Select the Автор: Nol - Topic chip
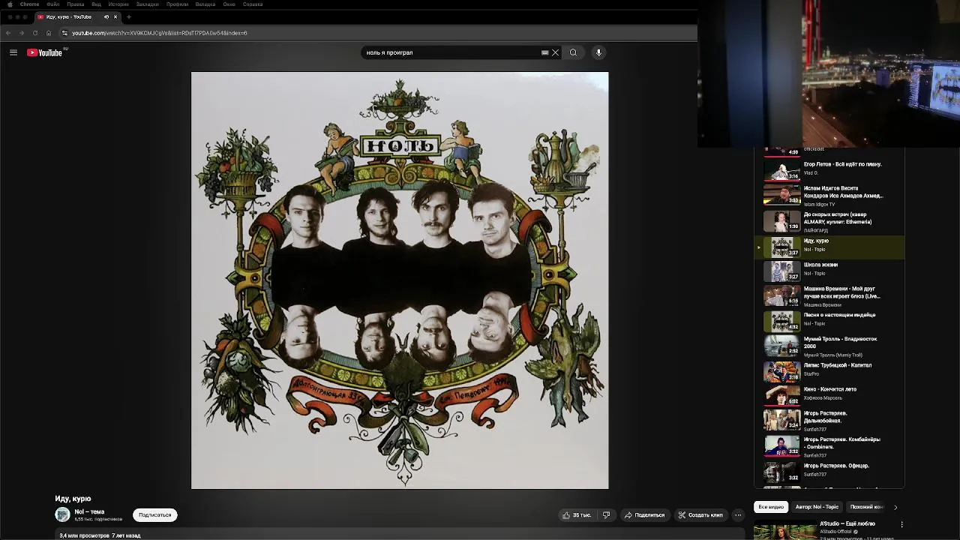This screenshot has height=540, width=960. (x=817, y=507)
